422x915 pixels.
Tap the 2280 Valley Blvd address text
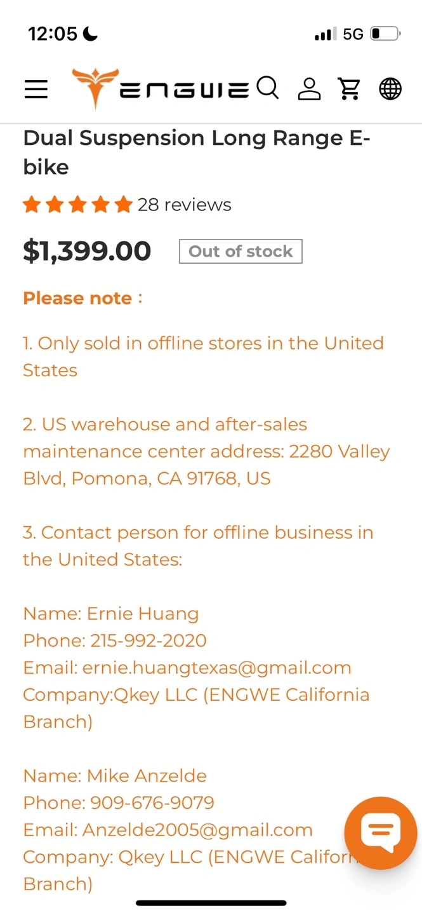tap(206, 464)
